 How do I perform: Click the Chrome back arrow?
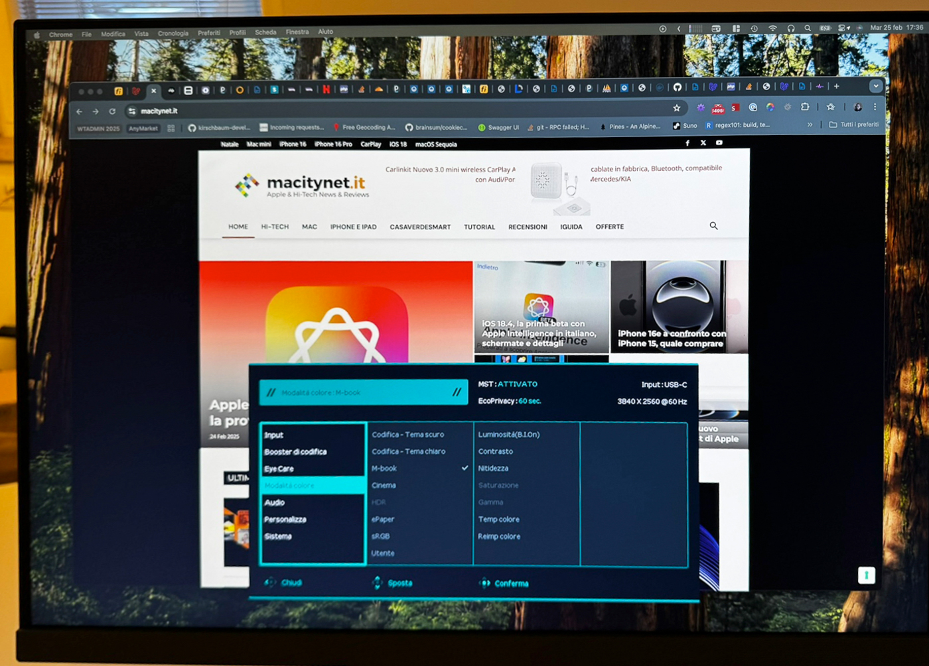pyautogui.click(x=80, y=111)
